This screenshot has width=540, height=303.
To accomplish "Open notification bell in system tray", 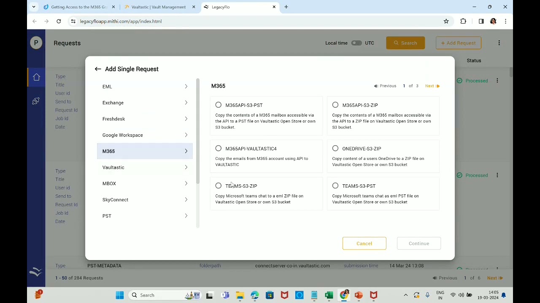I will 503,295.
